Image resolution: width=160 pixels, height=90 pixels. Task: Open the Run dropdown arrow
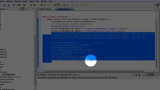point(21,5)
